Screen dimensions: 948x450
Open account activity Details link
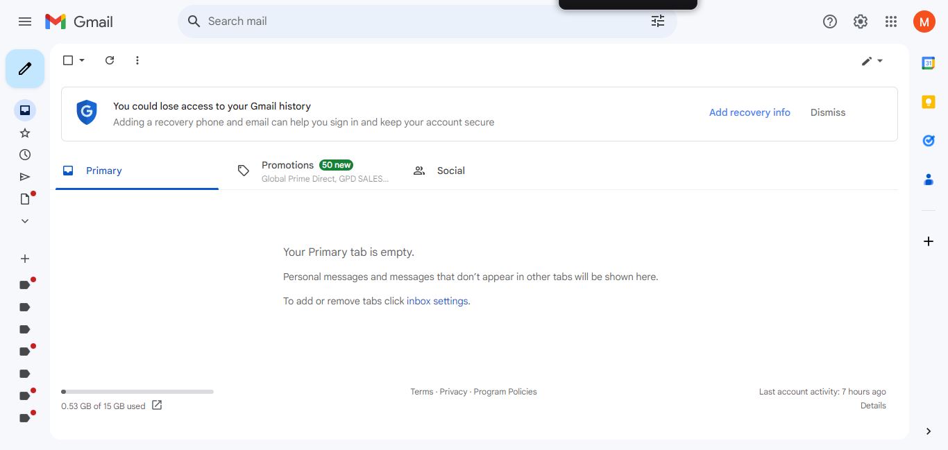[x=873, y=406]
